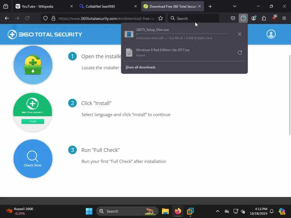Reload the current page
291x218 pixels.
tap(27, 18)
